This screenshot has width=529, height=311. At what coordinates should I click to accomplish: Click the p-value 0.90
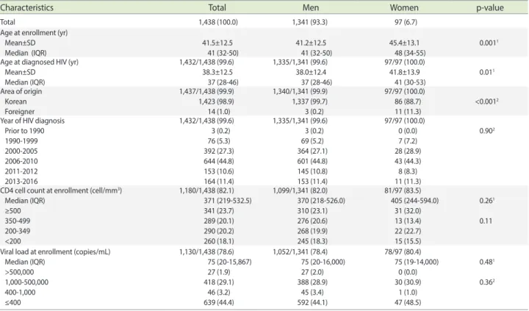point(487,131)
